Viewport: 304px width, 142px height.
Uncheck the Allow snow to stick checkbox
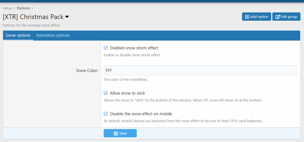[x=106, y=93]
